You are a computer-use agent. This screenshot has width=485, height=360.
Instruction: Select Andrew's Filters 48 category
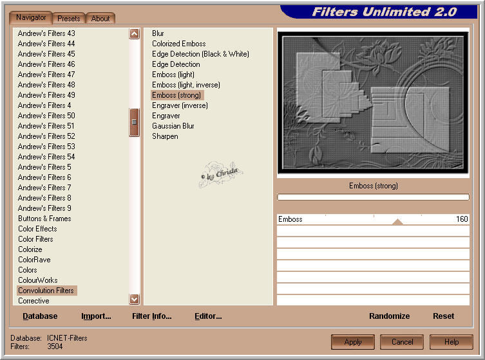point(46,85)
